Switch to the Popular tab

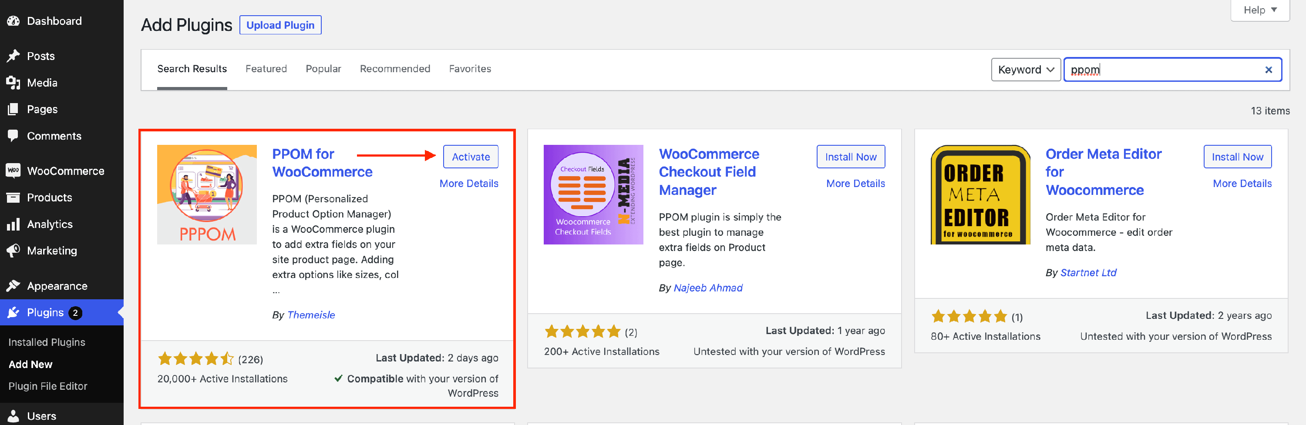click(323, 69)
